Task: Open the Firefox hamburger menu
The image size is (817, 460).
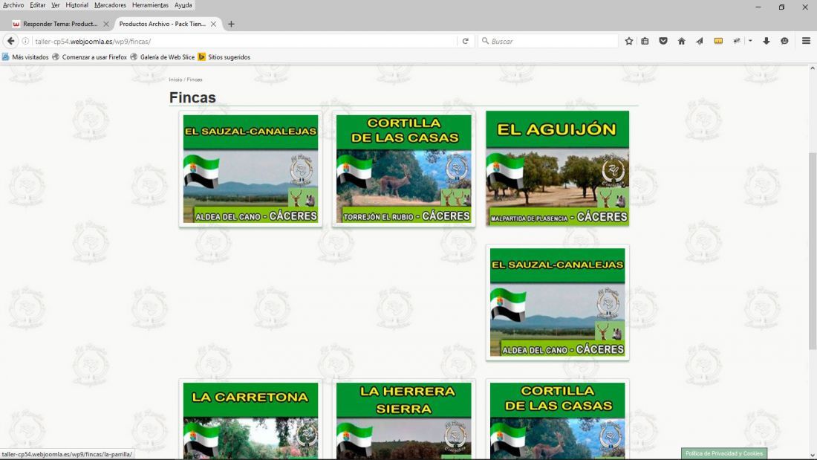Action: [x=806, y=41]
